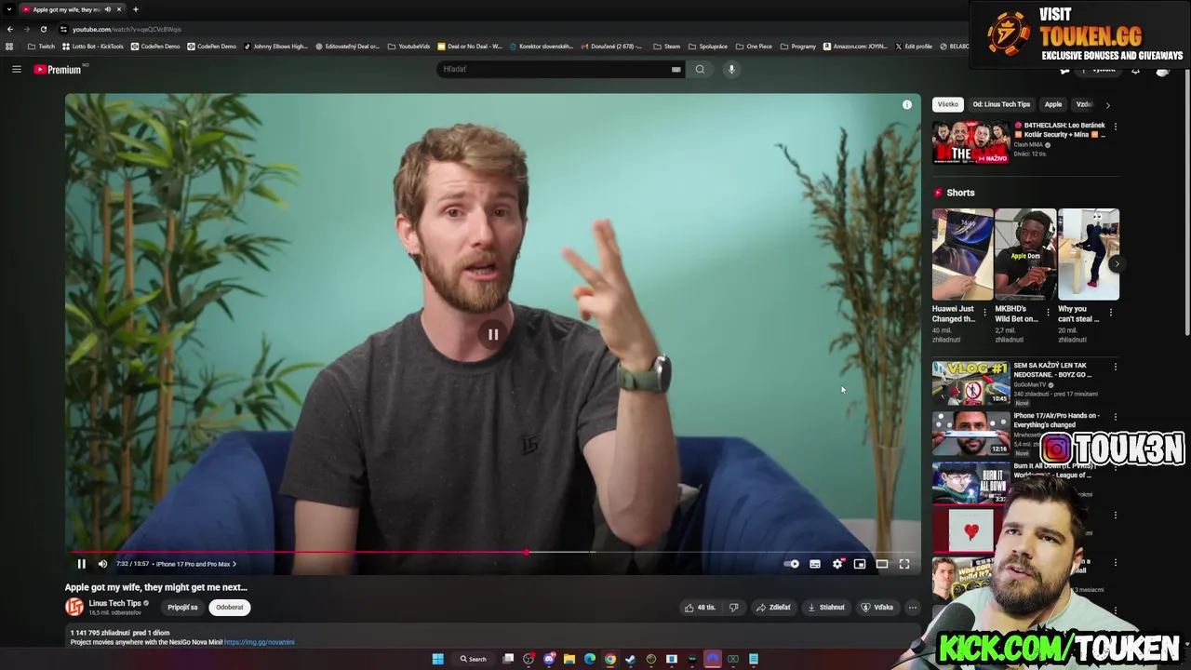This screenshot has width=1191, height=670.
Task: Open Microsoft Edge from taskbar
Action: tap(590, 659)
